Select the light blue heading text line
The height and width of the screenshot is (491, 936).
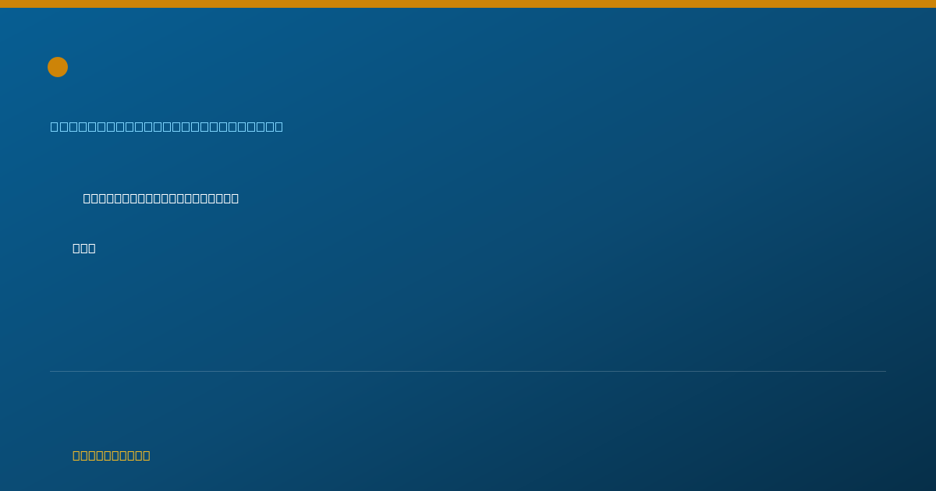[167, 126]
